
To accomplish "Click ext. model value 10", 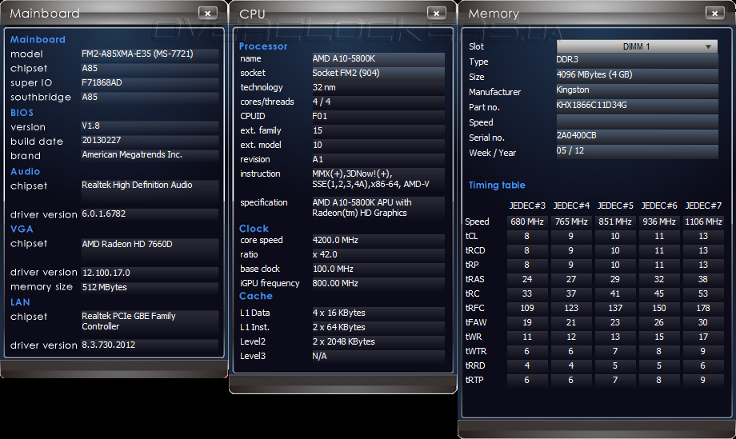I will coord(378,145).
